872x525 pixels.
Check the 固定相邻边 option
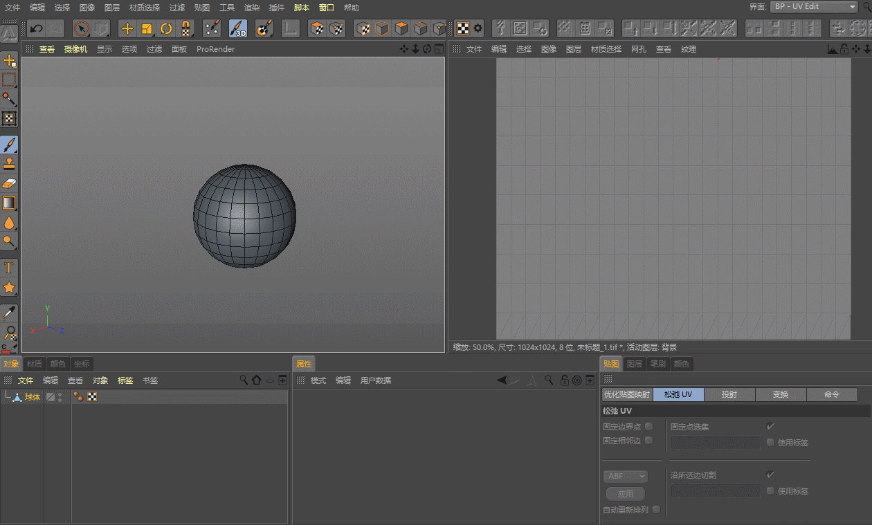click(x=648, y=441)
